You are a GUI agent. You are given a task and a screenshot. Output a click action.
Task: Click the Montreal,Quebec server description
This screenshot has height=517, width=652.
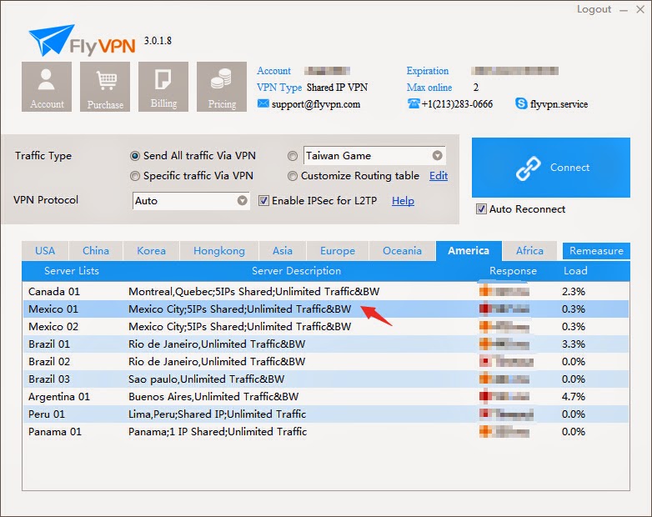click(x=254, y=292)
